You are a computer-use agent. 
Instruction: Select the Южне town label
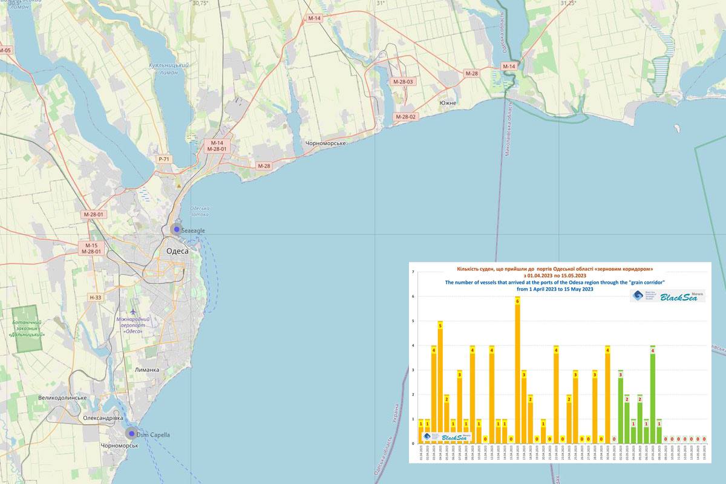(448, 103)
